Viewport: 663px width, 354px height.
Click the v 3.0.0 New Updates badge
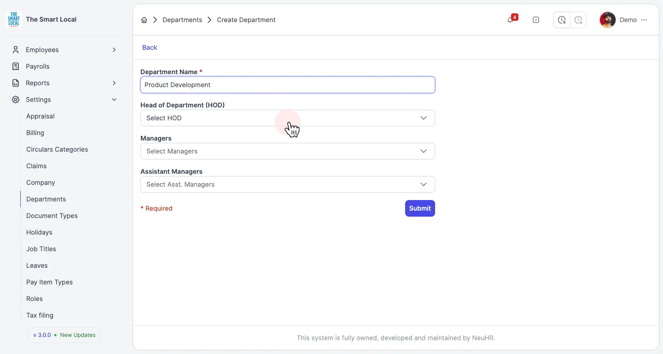tap(64, 335)
